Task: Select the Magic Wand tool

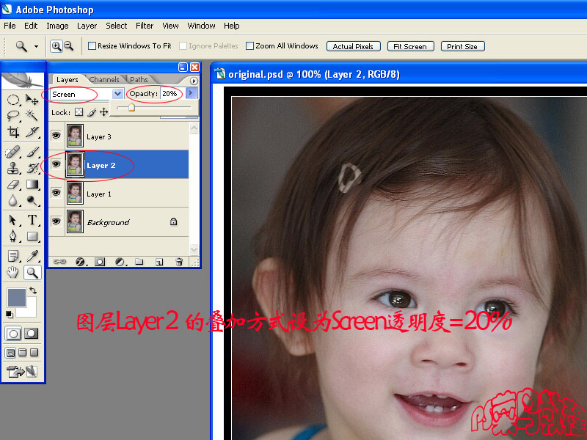Action: (x=32, y=116)
